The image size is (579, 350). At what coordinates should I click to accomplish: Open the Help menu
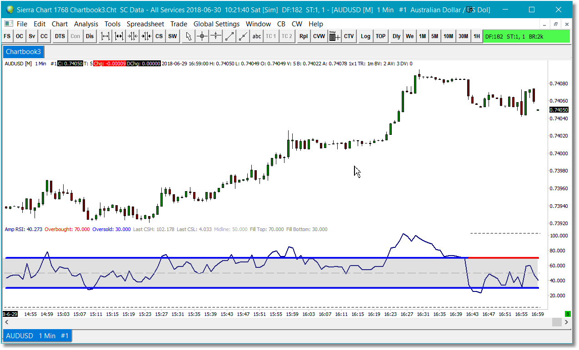pos(315,24)
